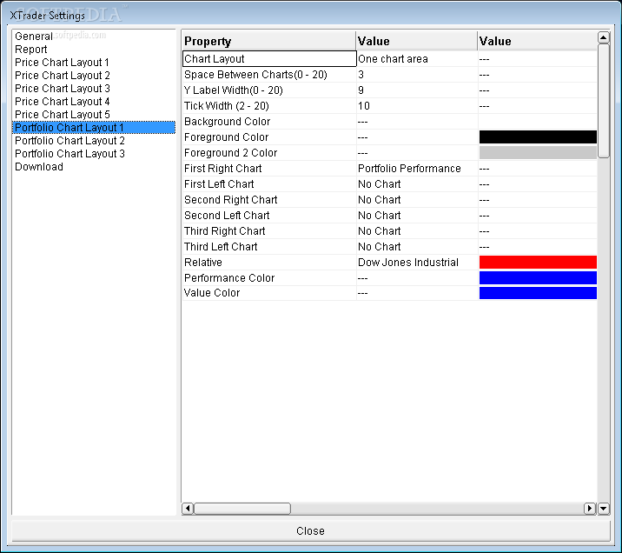Click the second Value column header
Viewport: 622px width, 553px height.
pyautogui.click(x=538, y=41)
